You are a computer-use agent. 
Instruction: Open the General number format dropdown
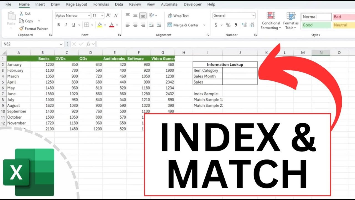tap(253, 16)
